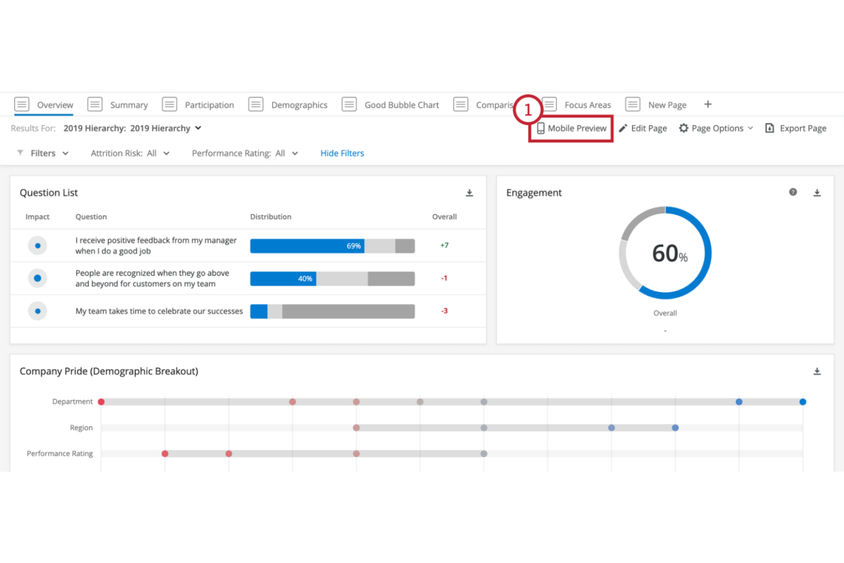This screenshot has width=844, height=563.
Task: Click the 60% engagement gauge
Action: (x=665, y=253)
